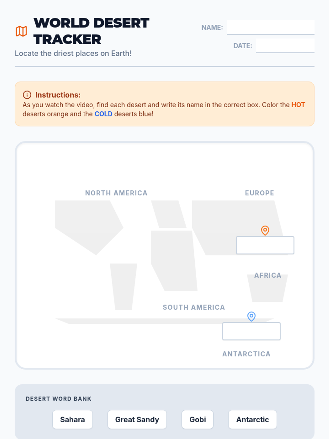Click the ANTARCTICA map label
The image size is (329, 439).
click(246, 354)
